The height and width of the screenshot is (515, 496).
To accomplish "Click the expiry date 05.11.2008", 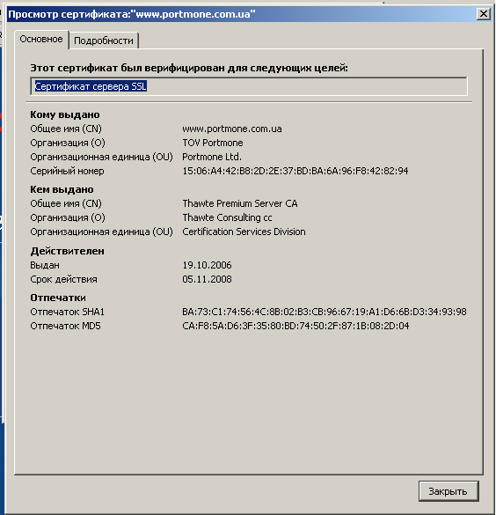I will [x=207, y=279].
